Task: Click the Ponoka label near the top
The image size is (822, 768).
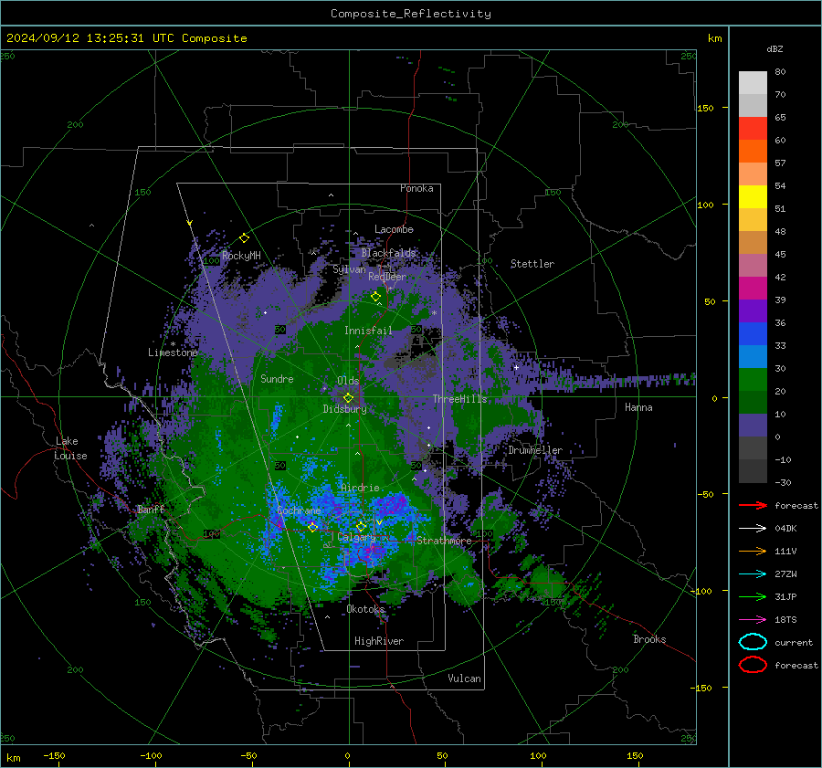Action: coord(416,188)
